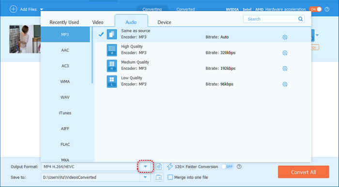Select AAC in format list
339x187 pixels.
[x=65, y=50]
